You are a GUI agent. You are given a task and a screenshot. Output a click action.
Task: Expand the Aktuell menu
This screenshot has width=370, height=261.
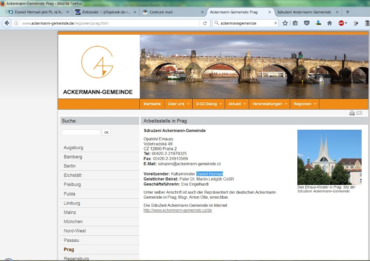coord(237,104)
